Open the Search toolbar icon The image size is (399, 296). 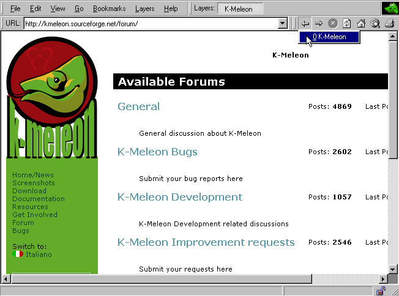pyautogui.click(x=375, y=23)
